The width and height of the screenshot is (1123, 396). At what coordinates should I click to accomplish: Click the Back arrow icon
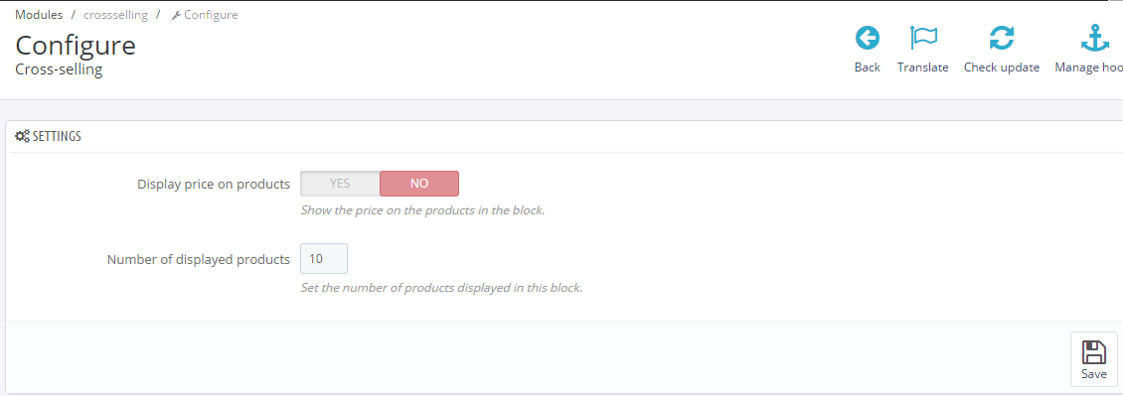[x=868, y=38]
